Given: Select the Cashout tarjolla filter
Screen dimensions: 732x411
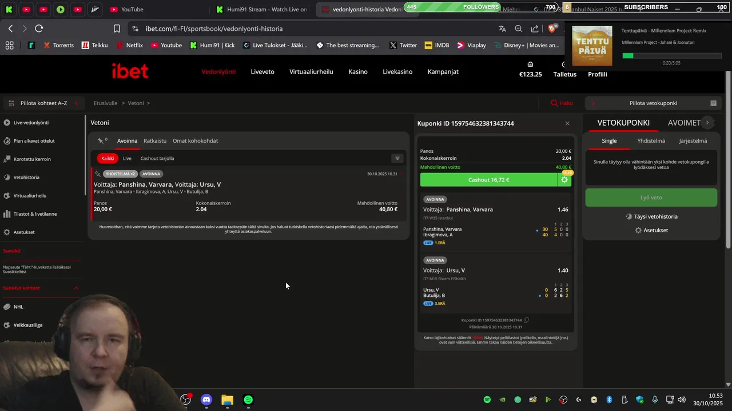Looking at the screenshot, I should click(157, 159).
